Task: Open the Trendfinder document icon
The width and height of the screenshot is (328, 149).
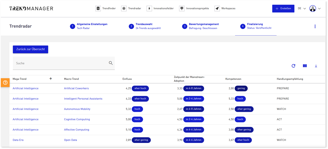Action: click(98, 9)
